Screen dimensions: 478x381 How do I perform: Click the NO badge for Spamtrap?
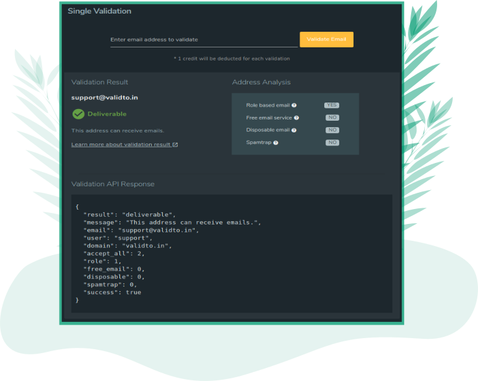[332, 142]
